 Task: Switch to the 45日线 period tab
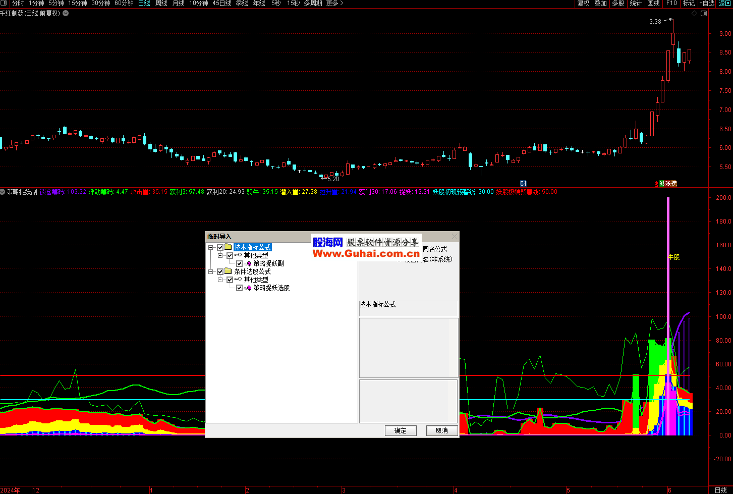pos(222,3)
